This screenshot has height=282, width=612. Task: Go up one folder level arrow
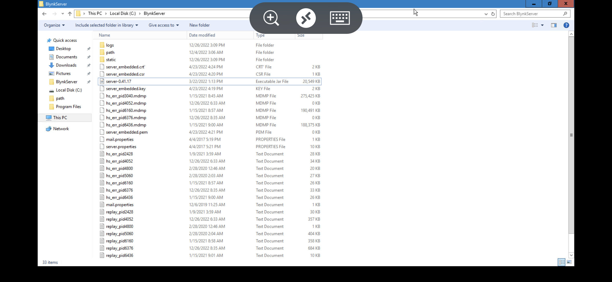(x=70, y=14)
